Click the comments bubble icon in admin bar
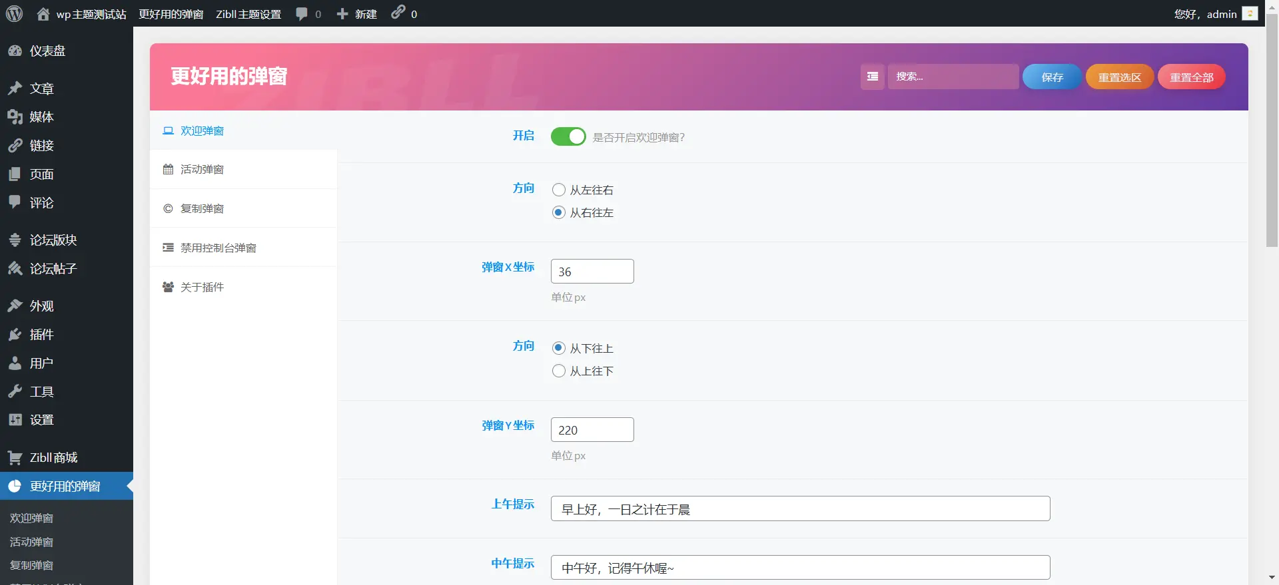The image size is (1279, 585). [302, 14]
